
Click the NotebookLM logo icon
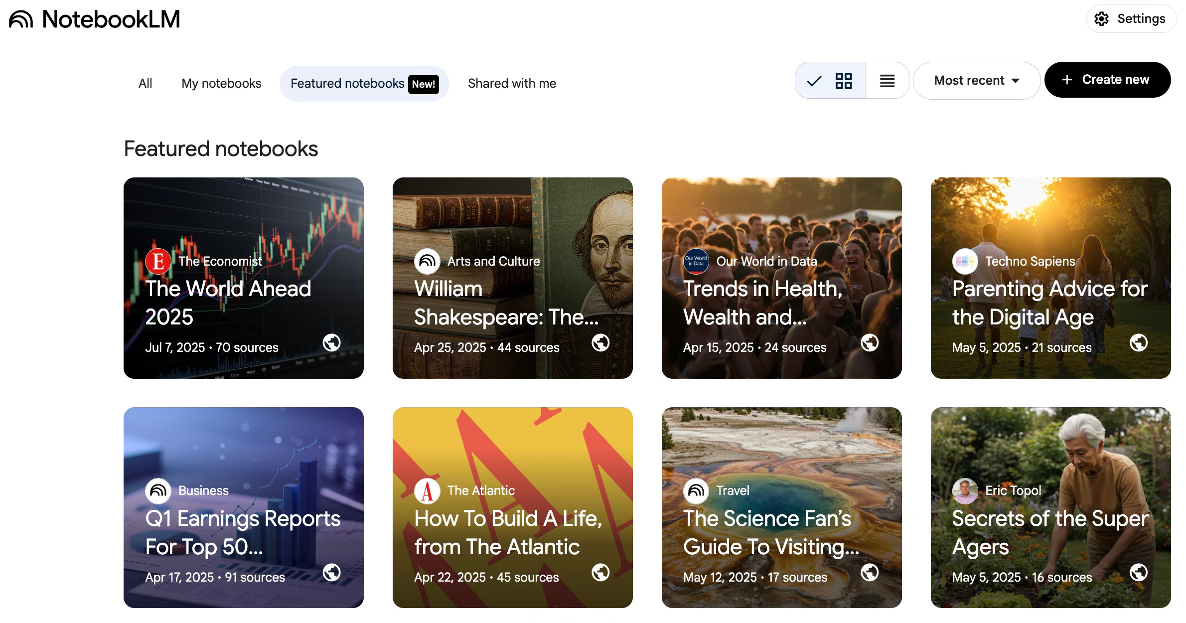21,19
